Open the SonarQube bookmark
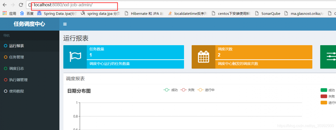 [x=267, y=13]
